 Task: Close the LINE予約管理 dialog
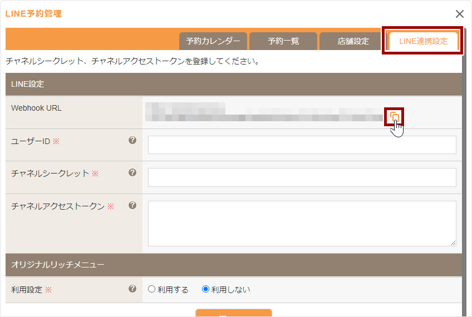tap(459, 14)
